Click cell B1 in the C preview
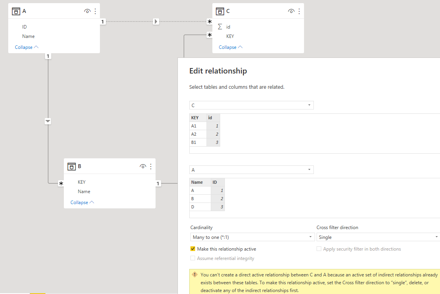 [x=198, y=142]
